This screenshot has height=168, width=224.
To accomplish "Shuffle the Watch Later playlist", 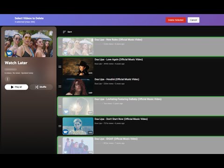I will 41,87.
